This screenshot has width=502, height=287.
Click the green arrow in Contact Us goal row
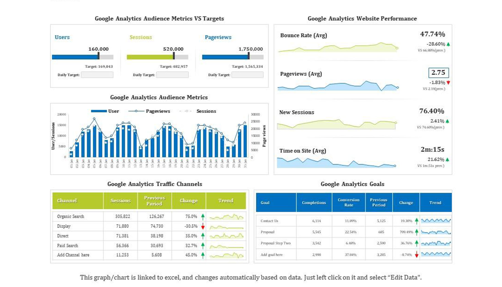click(416, 221)
